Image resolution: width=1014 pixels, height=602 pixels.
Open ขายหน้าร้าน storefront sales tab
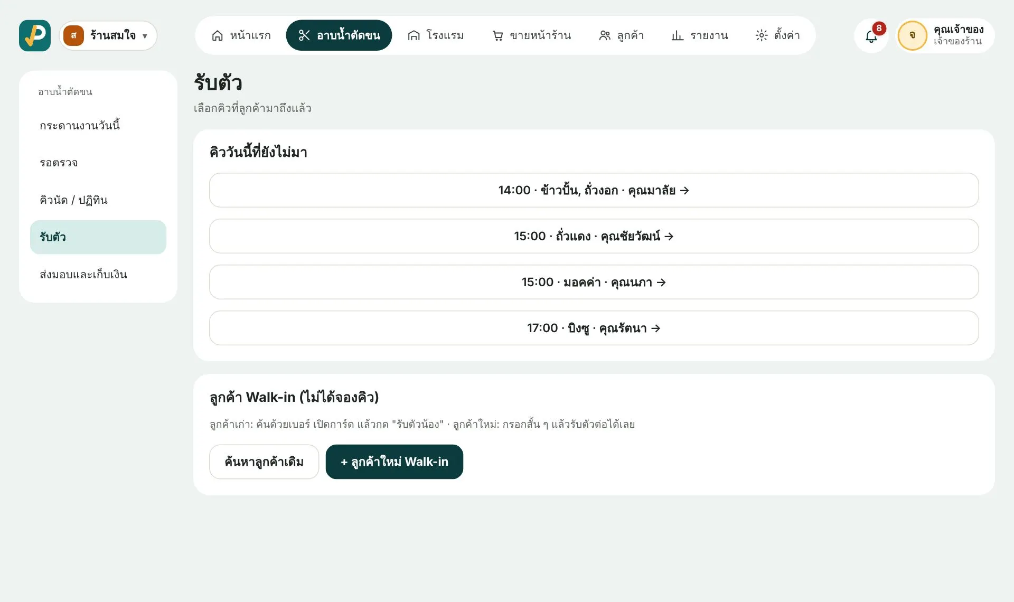531,35
